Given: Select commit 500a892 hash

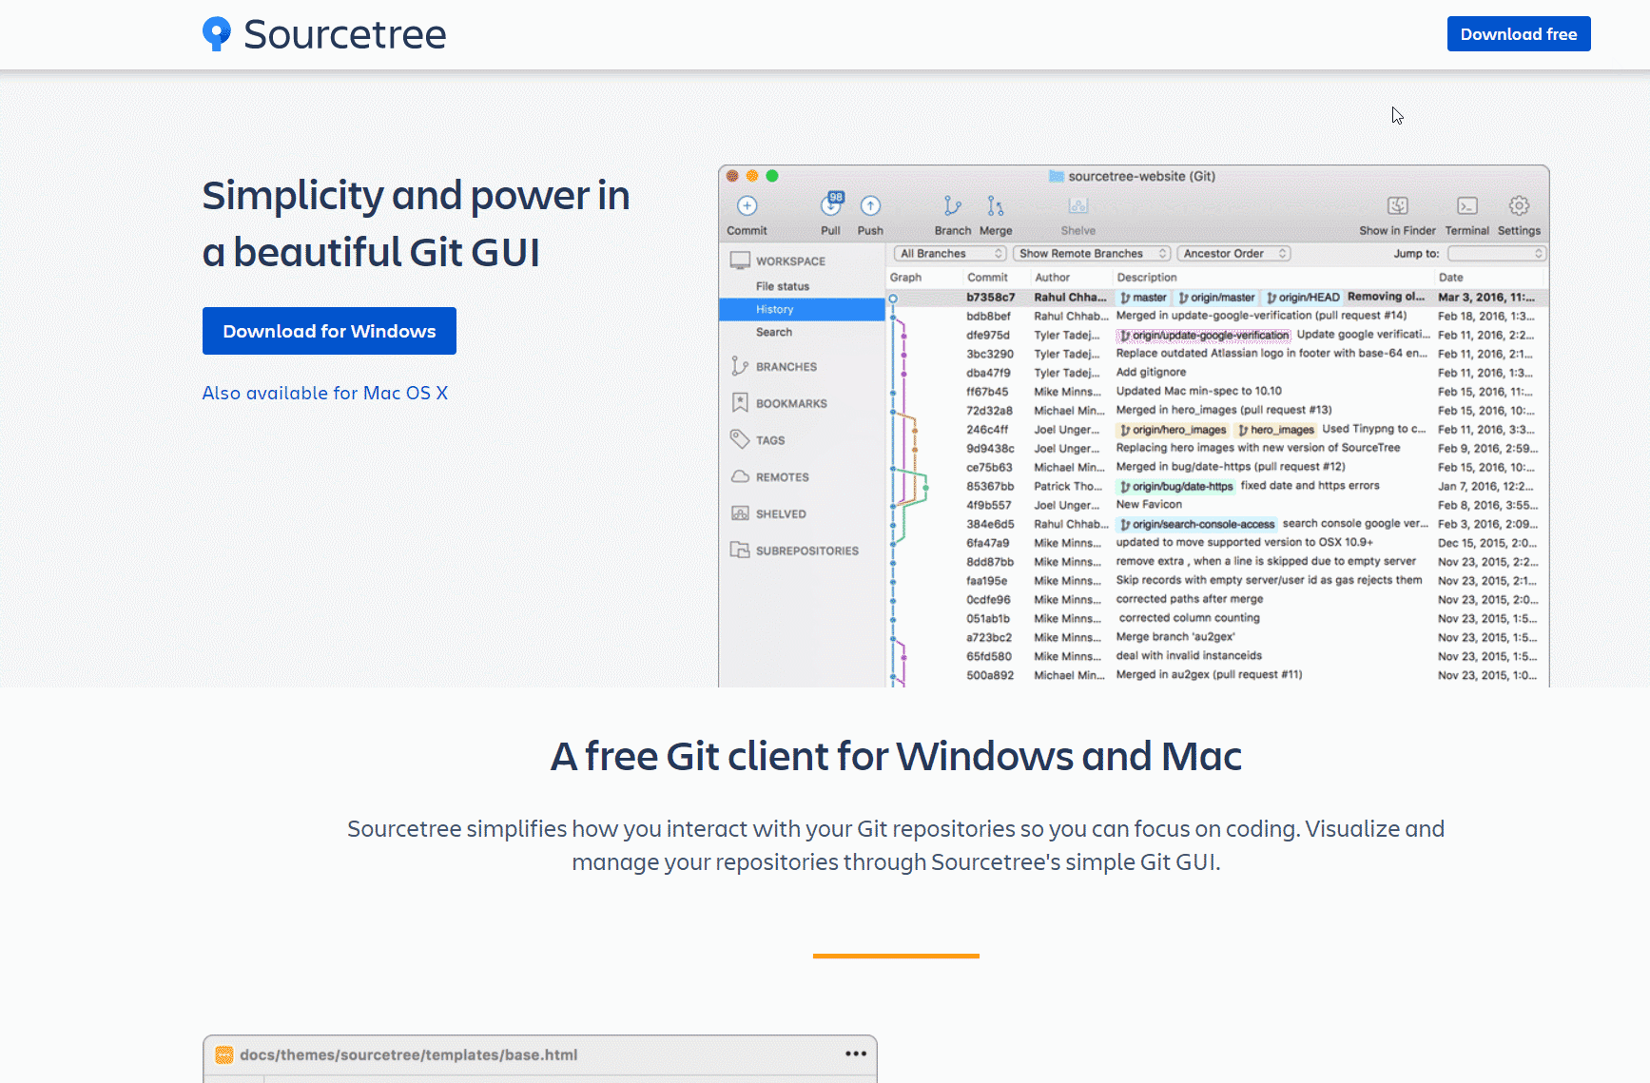Looking at the screenshot, I should (x=990, y=675).
